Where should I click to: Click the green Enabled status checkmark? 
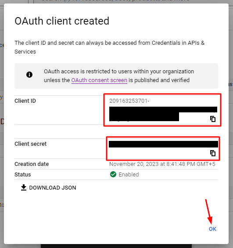(x=113, y=174)
